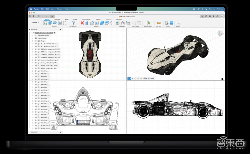Click the Insert Canvas image icon
The image size is (250, 154).
(x=171, y=23)
